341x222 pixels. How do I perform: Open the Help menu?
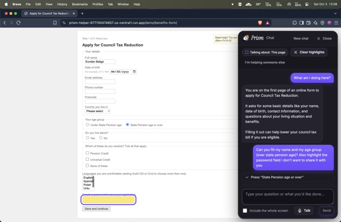pyautogui.click(x=137, y=4)
